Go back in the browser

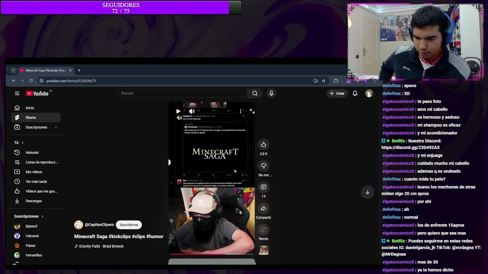(x=14, y=81)
